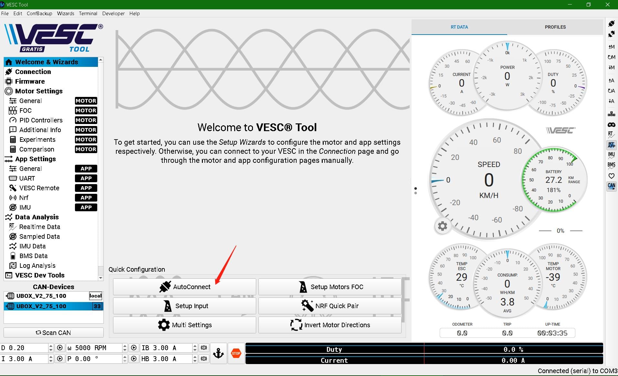
Task: Toggle the RT APP data streaming
Action: [611, 145]
